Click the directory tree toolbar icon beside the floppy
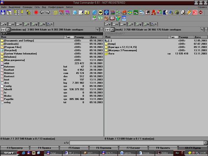Viewport: 208px width, 156px height. [x=9, y=12]
